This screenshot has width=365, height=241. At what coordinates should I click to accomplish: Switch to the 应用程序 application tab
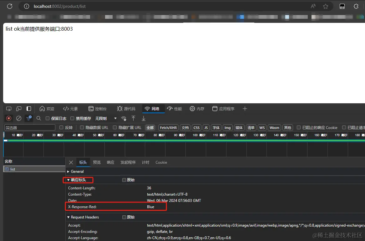[223, 109]
